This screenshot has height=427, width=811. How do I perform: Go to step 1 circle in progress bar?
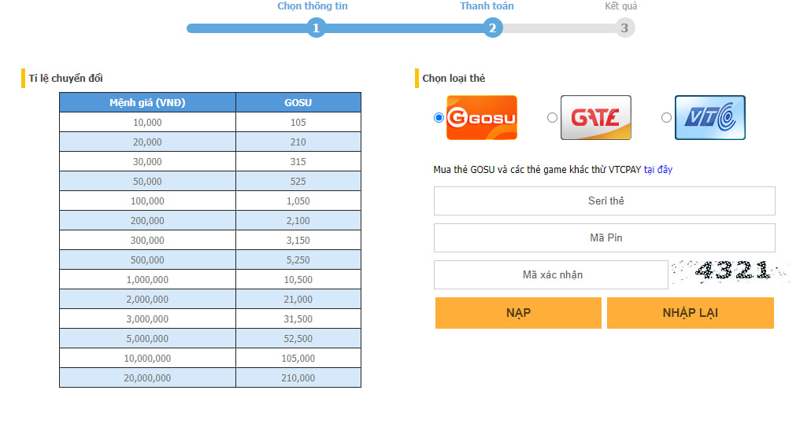click(316, 28)
